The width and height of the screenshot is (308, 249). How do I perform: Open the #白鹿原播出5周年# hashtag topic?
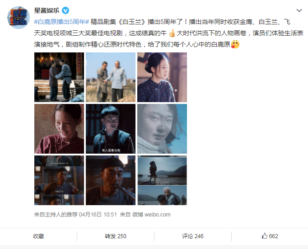(x=62, y=22)
